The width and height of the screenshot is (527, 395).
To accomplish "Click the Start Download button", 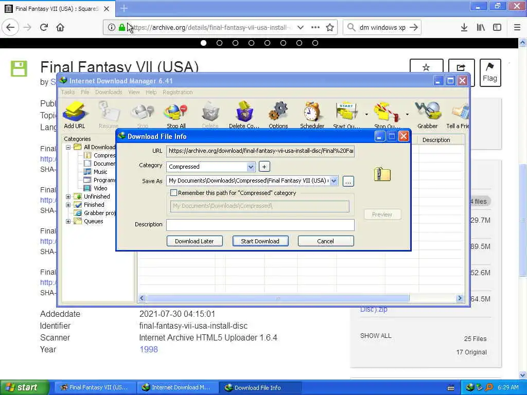I will pos(260,241).
